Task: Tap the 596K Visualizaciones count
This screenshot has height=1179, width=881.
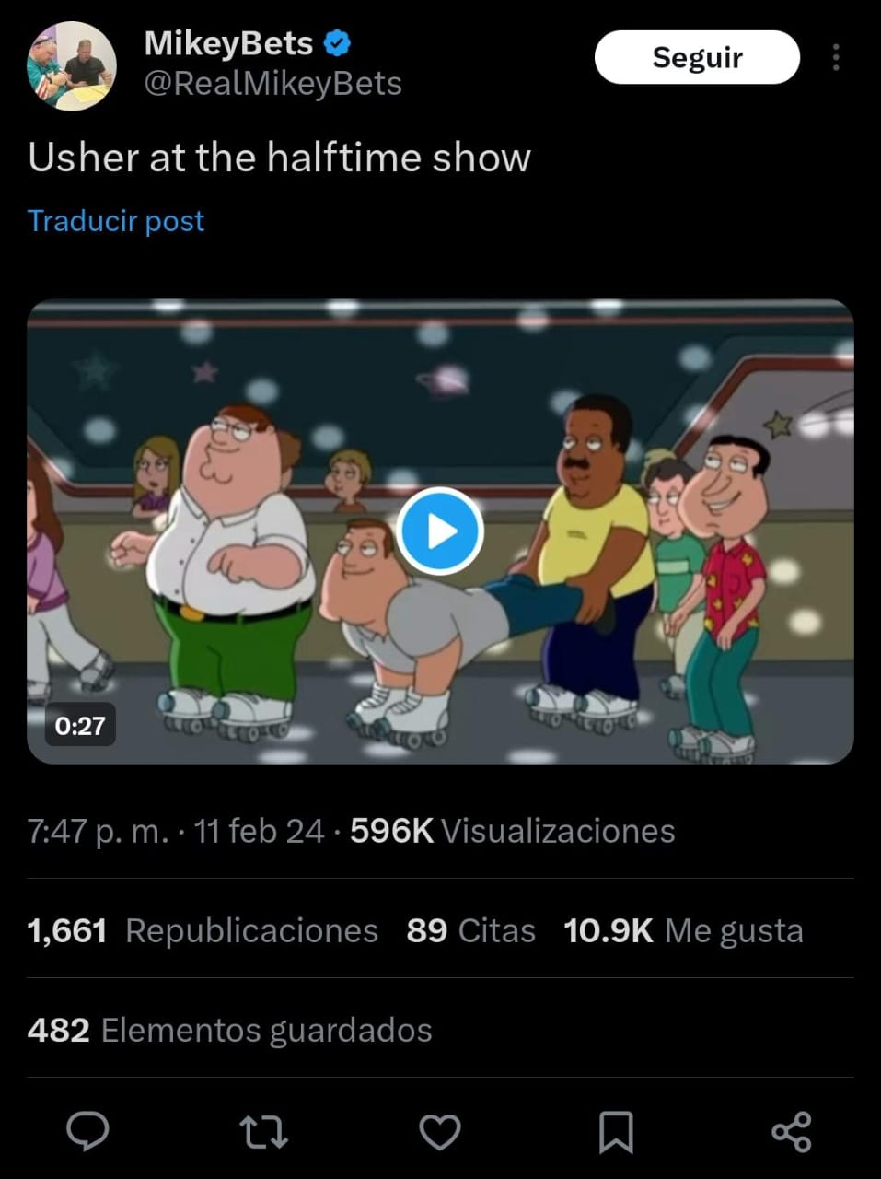Action: 512,831
